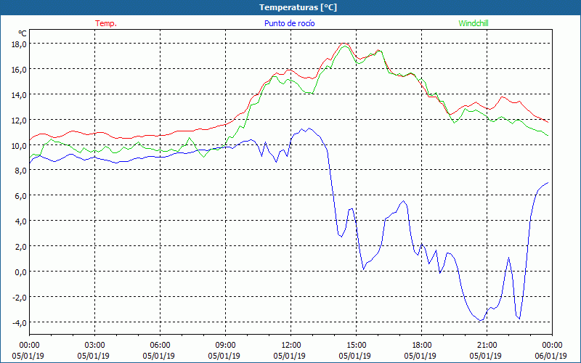
Task: Click the '05/01/19' date under 03:00
Action: [94, 356]
